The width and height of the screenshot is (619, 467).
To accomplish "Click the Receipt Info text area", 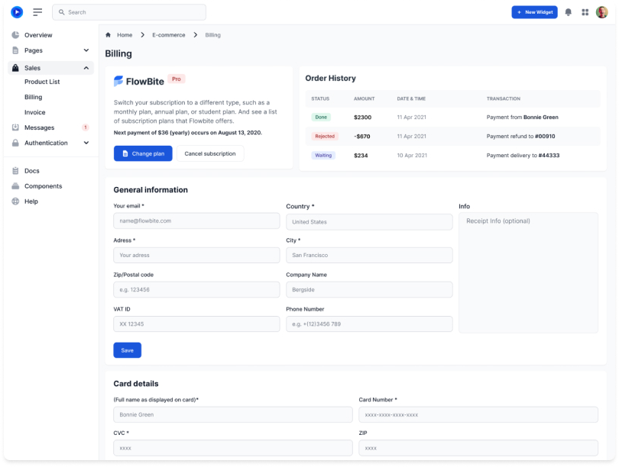I will tap(528, 272).
